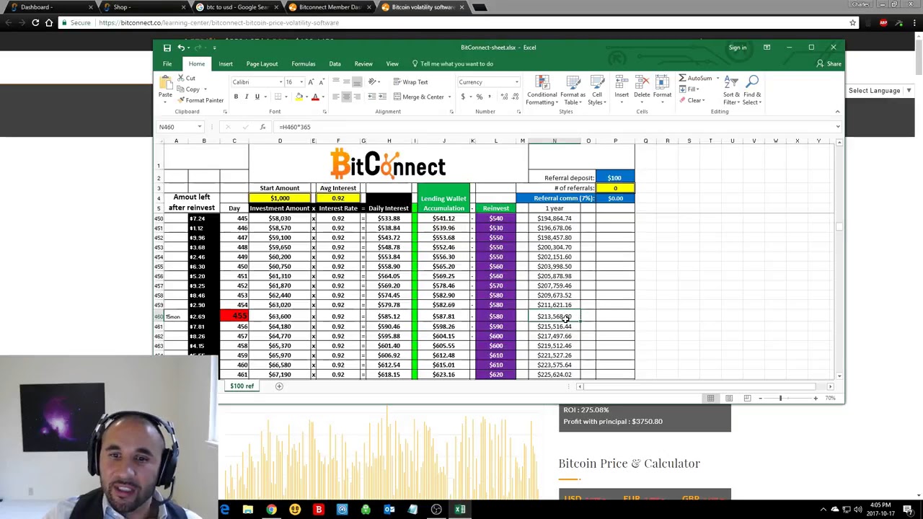This screenshot has height=519, width=923.
Task: Click Insert Function fx icon
Action: 262,127
